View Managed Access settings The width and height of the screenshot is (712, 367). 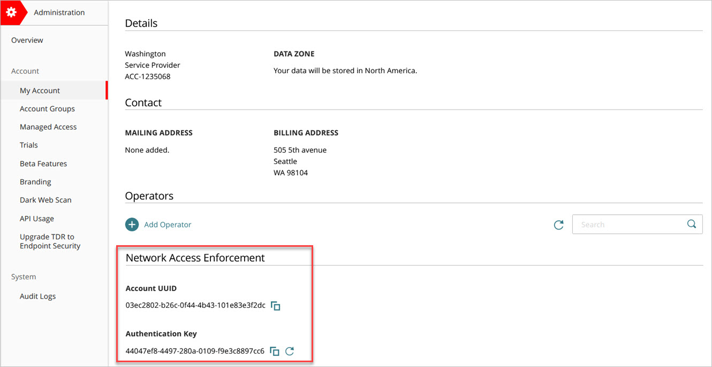48,127
